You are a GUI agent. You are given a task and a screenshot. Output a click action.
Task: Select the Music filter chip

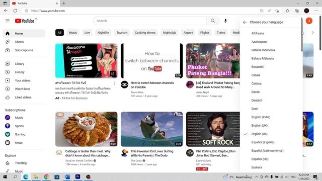tap(73, 33)
